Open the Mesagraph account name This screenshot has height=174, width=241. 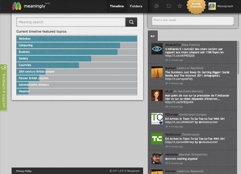tap(225, 6)
